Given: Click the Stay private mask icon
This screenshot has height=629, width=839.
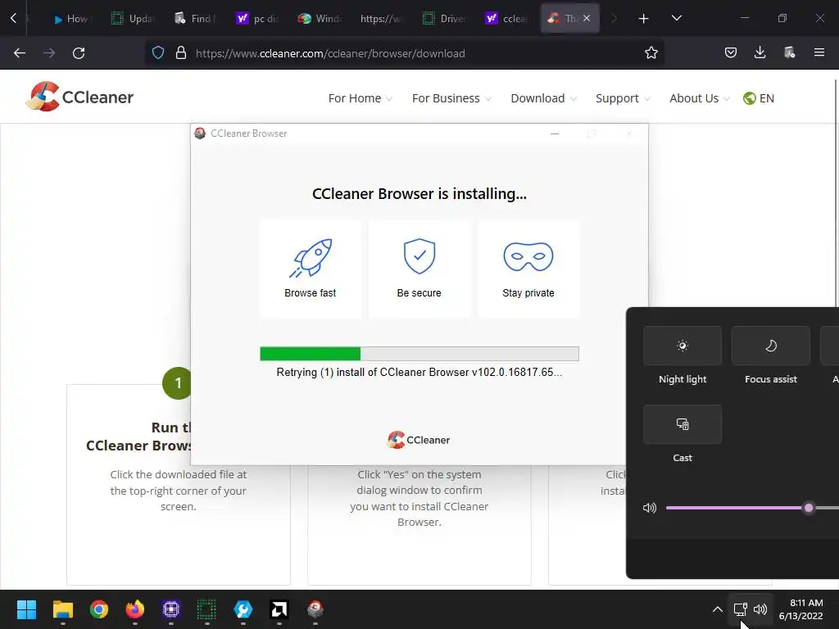Looking at the screenshot, I should [x=528, y=256].
